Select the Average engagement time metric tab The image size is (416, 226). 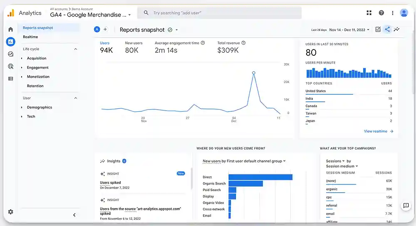[x=180, y=48]
